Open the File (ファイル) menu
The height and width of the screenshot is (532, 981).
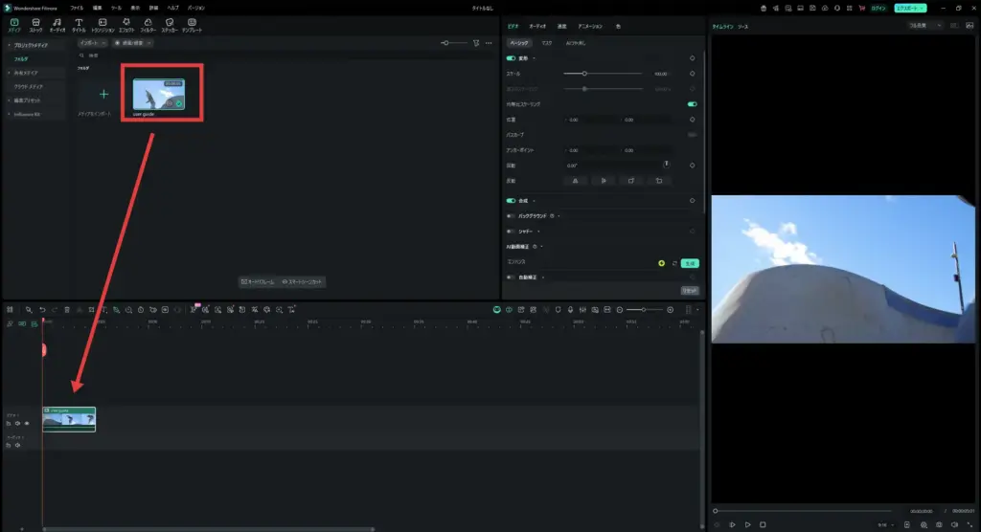click(77, 8)
